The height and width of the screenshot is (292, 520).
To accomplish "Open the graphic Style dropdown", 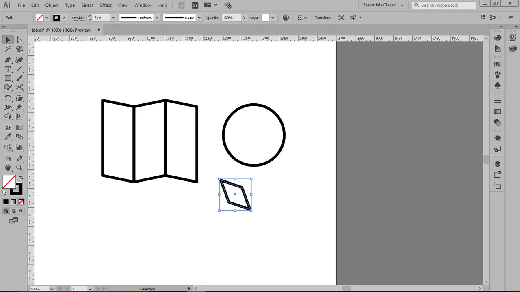I will (x=273, y=18).
